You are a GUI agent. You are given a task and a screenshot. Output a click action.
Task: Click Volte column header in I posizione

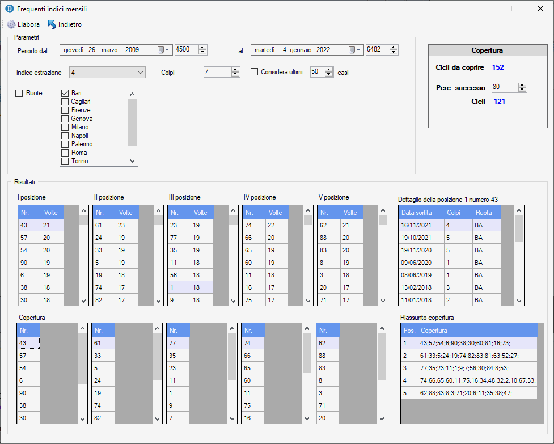click(x=53, y=213)
